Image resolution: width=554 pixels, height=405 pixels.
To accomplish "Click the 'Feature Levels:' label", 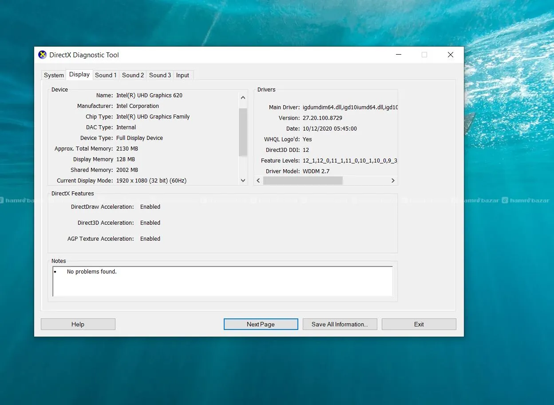I will [x=280, y=160].
